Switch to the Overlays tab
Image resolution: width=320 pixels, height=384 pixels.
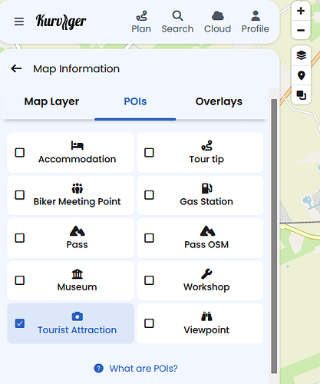(x=219, y=101)
